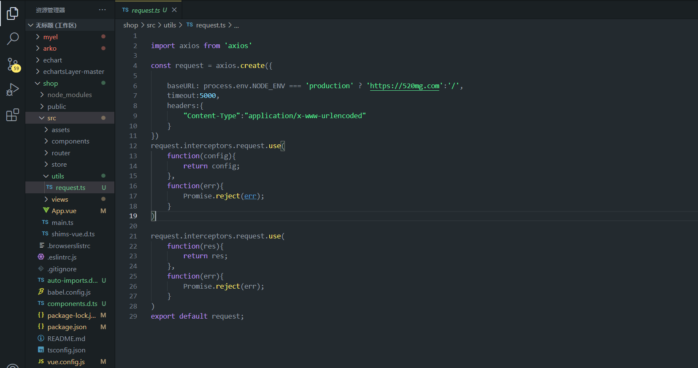This screenshot has height=368, width=698.
Task: Open main.ts from the explorer
Action: [x=70, y=222]
